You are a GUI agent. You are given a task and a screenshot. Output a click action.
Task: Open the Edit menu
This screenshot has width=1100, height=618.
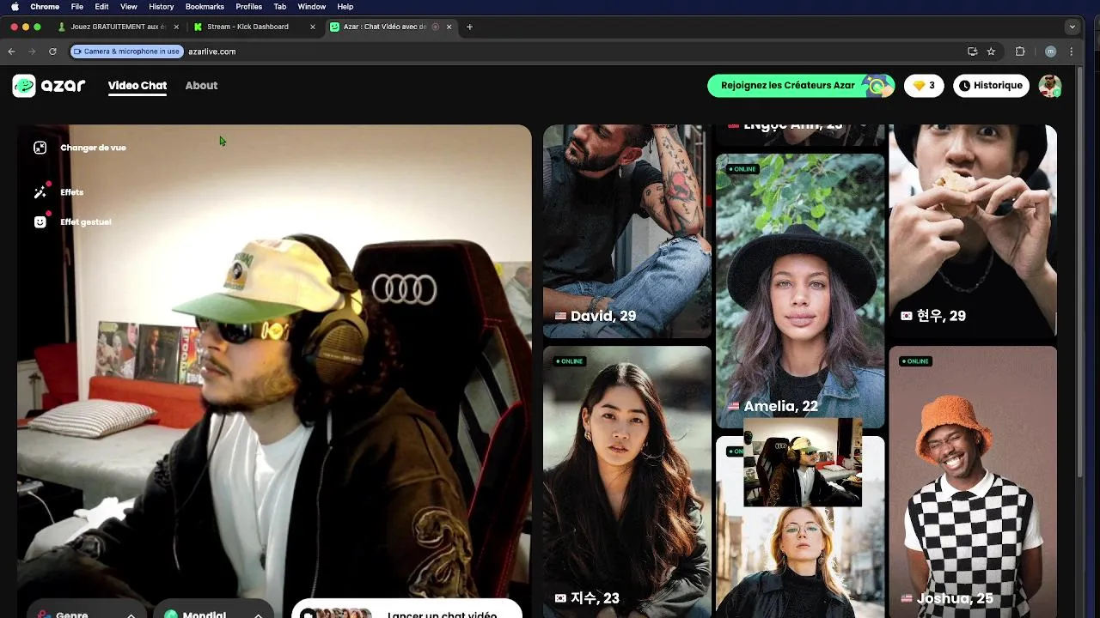(101, 6)
